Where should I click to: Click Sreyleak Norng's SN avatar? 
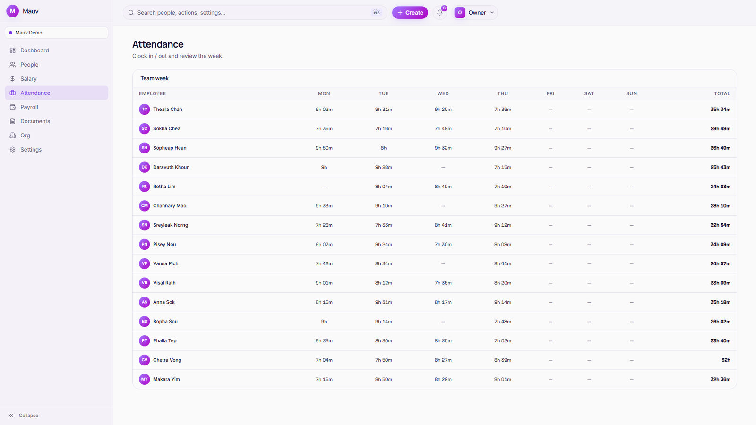coord(145,225)
